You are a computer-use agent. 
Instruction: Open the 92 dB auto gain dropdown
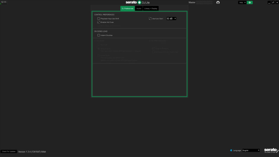(171, 19)
